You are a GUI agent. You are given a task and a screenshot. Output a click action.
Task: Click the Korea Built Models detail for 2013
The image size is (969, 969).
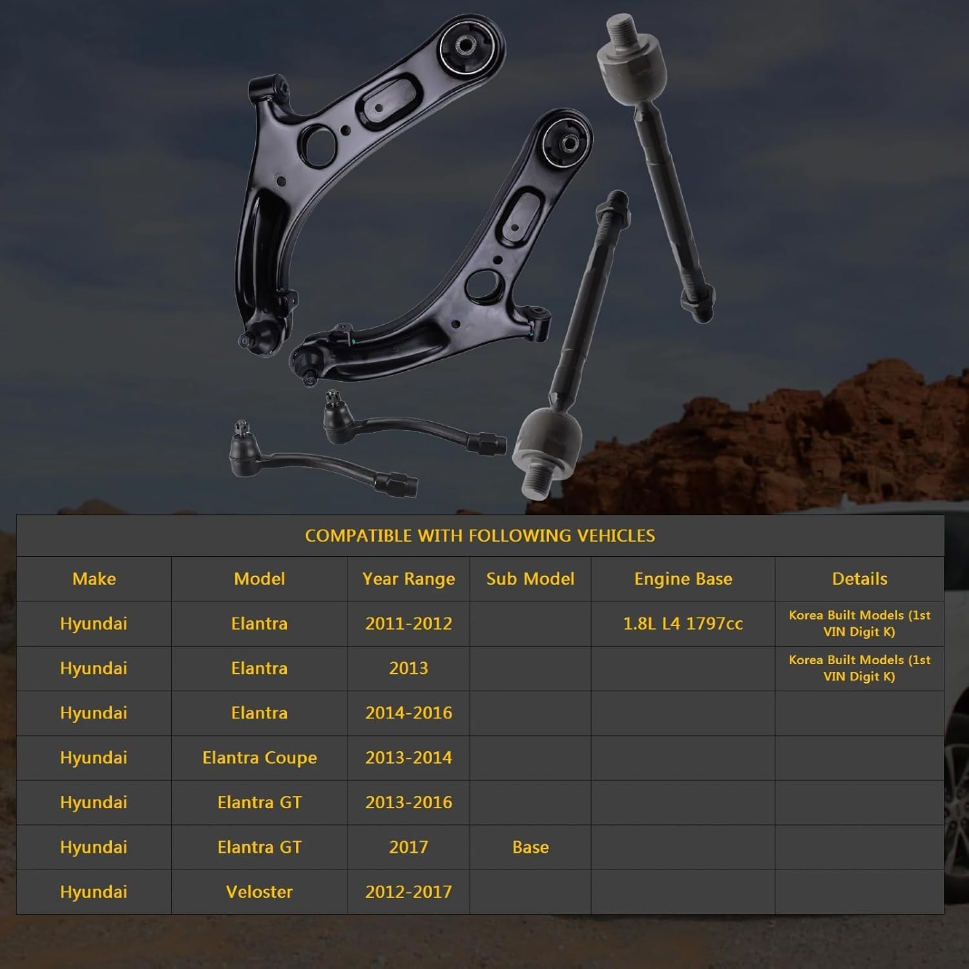tap(860, 668)
